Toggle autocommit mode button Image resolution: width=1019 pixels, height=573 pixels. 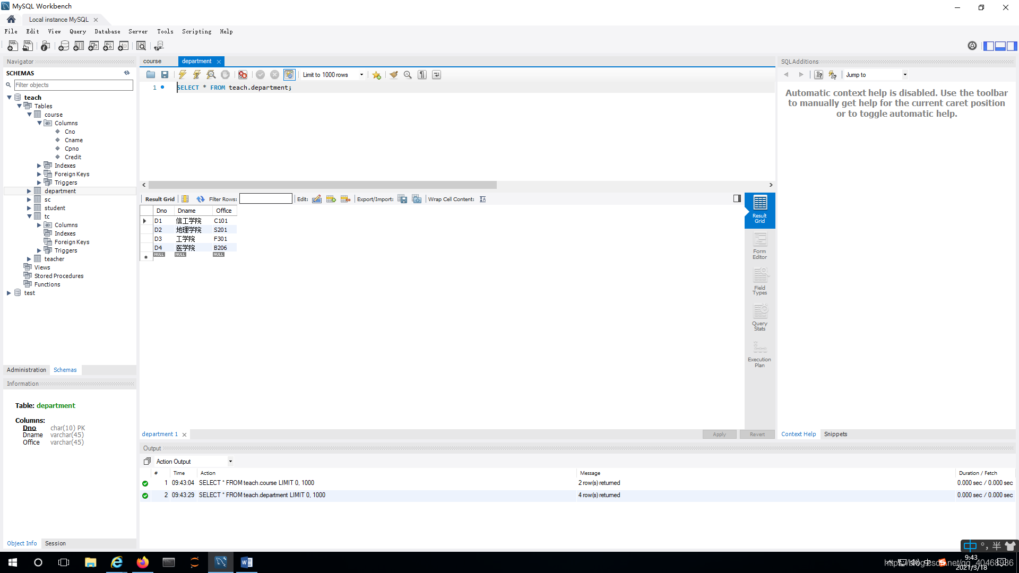(289, 75)
